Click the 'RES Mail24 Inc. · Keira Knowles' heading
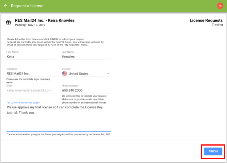Viewport: 227px width, 163px height. click(x=45, y=20)
